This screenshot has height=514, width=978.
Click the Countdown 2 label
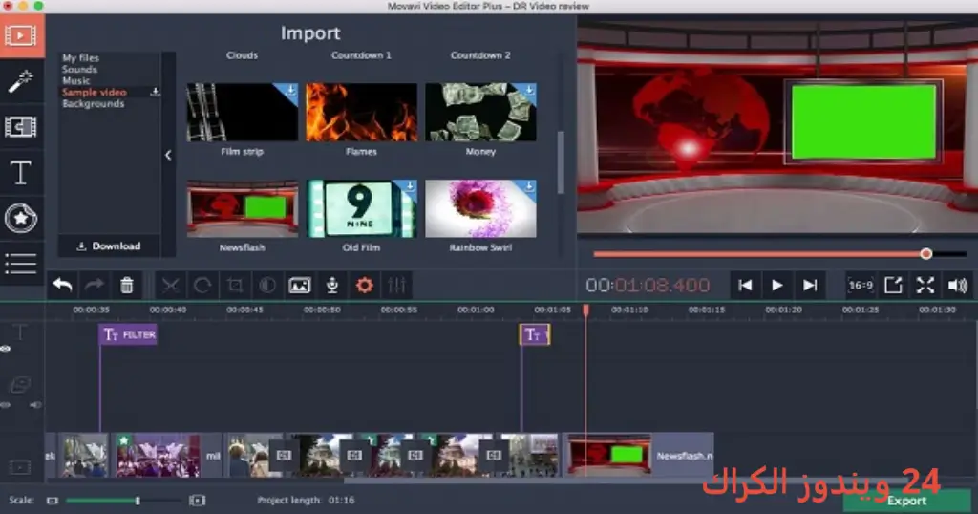tap(480, 54)
